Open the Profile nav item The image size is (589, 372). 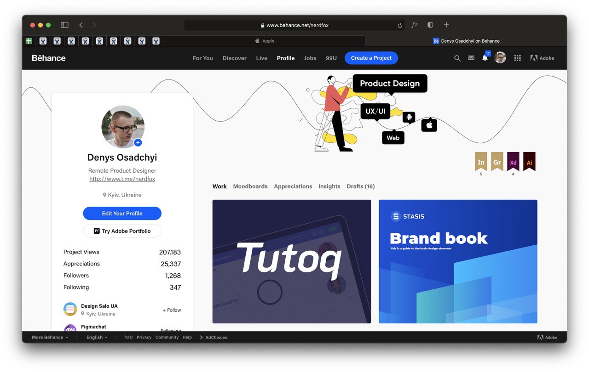pyautogui.click(x=286, y=58)
